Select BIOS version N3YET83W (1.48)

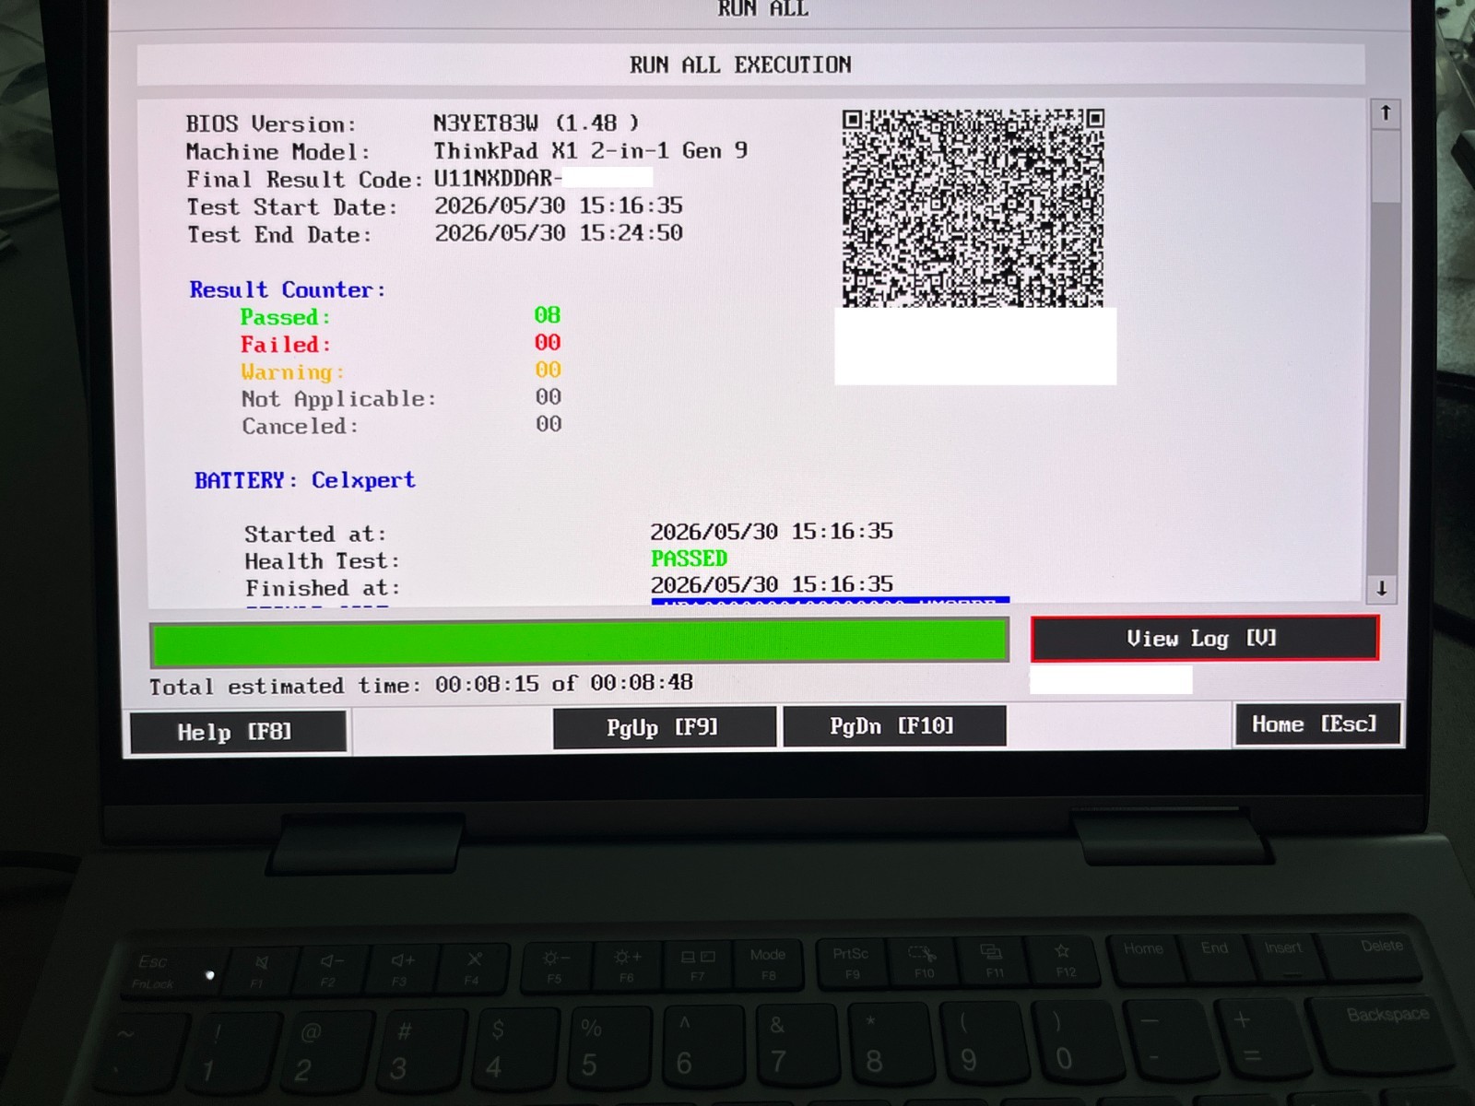pyautogui.click(x=536, y=123)
